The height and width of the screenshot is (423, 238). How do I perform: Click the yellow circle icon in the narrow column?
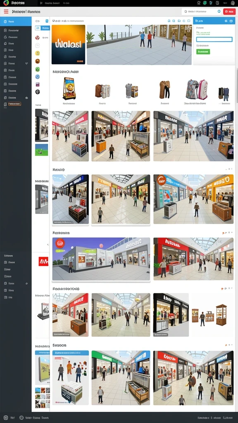point(38,53)
